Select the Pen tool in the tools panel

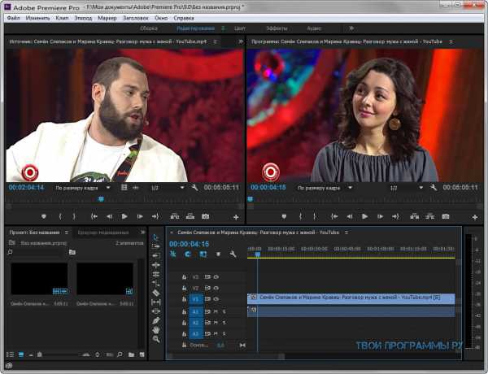pos(156,320)
